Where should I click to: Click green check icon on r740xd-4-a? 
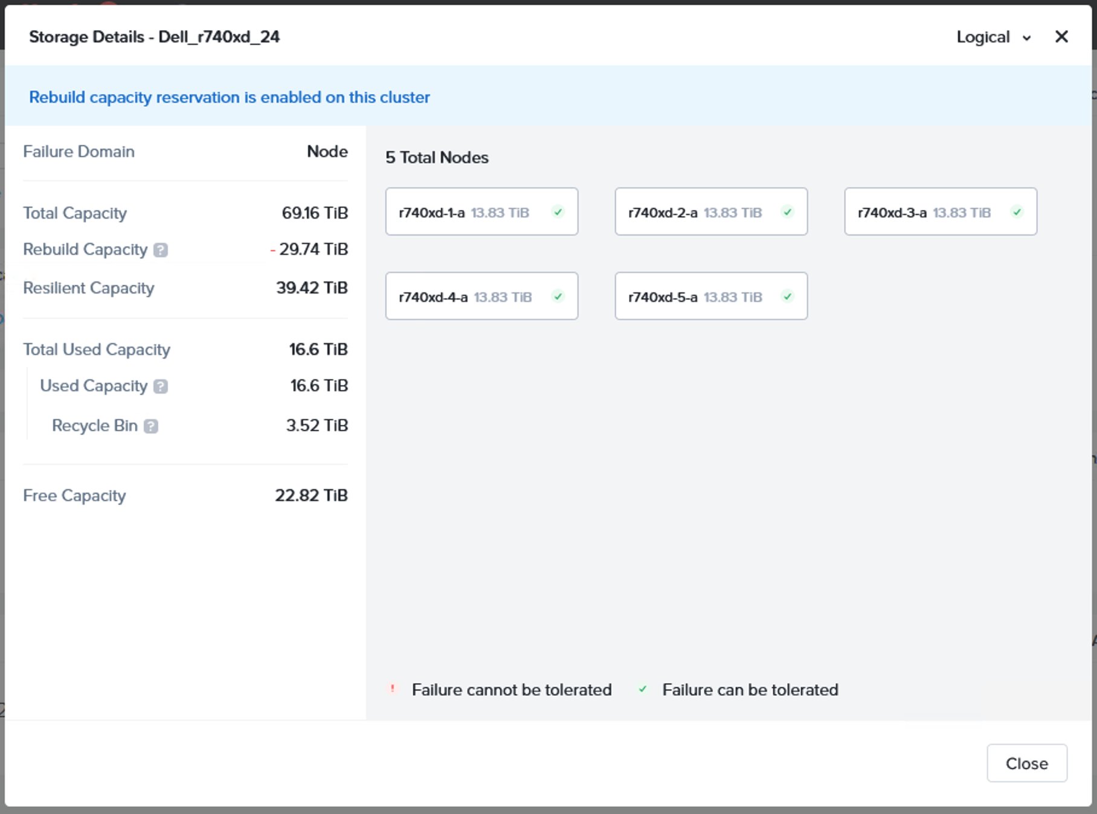point(558,296)
